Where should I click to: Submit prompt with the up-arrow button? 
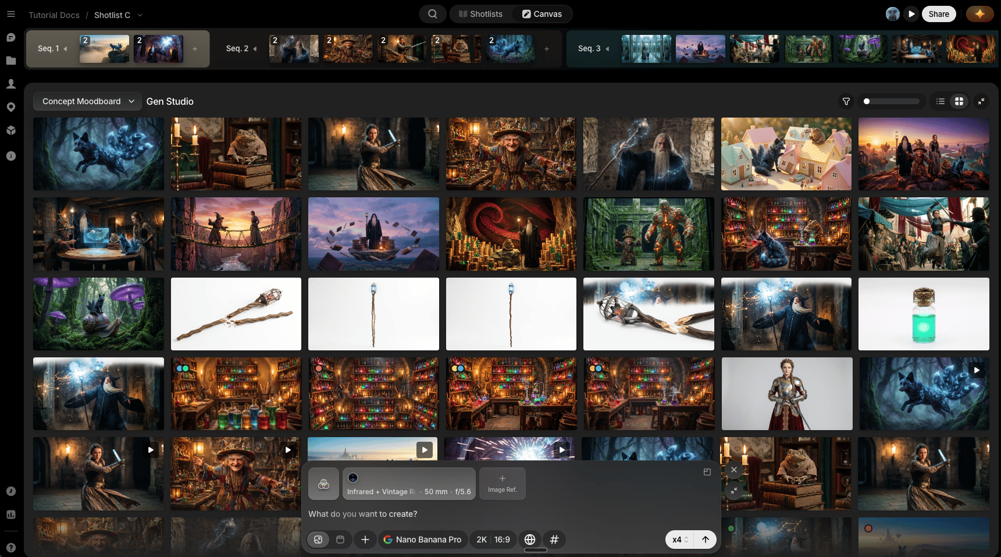(706, 540)
